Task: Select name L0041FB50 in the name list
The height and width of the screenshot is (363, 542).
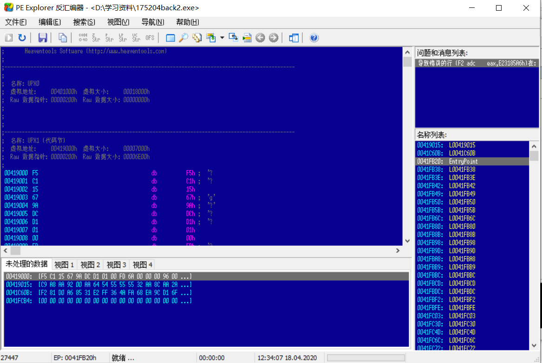Action: click(x=472, y=202)
